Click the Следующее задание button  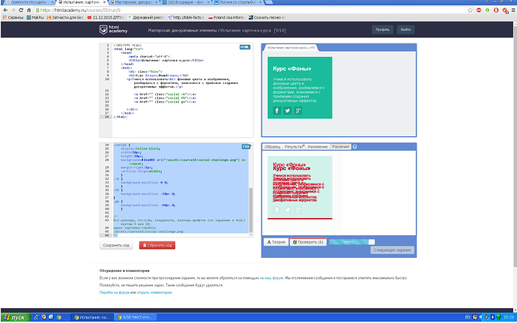(x=392, y=250)
